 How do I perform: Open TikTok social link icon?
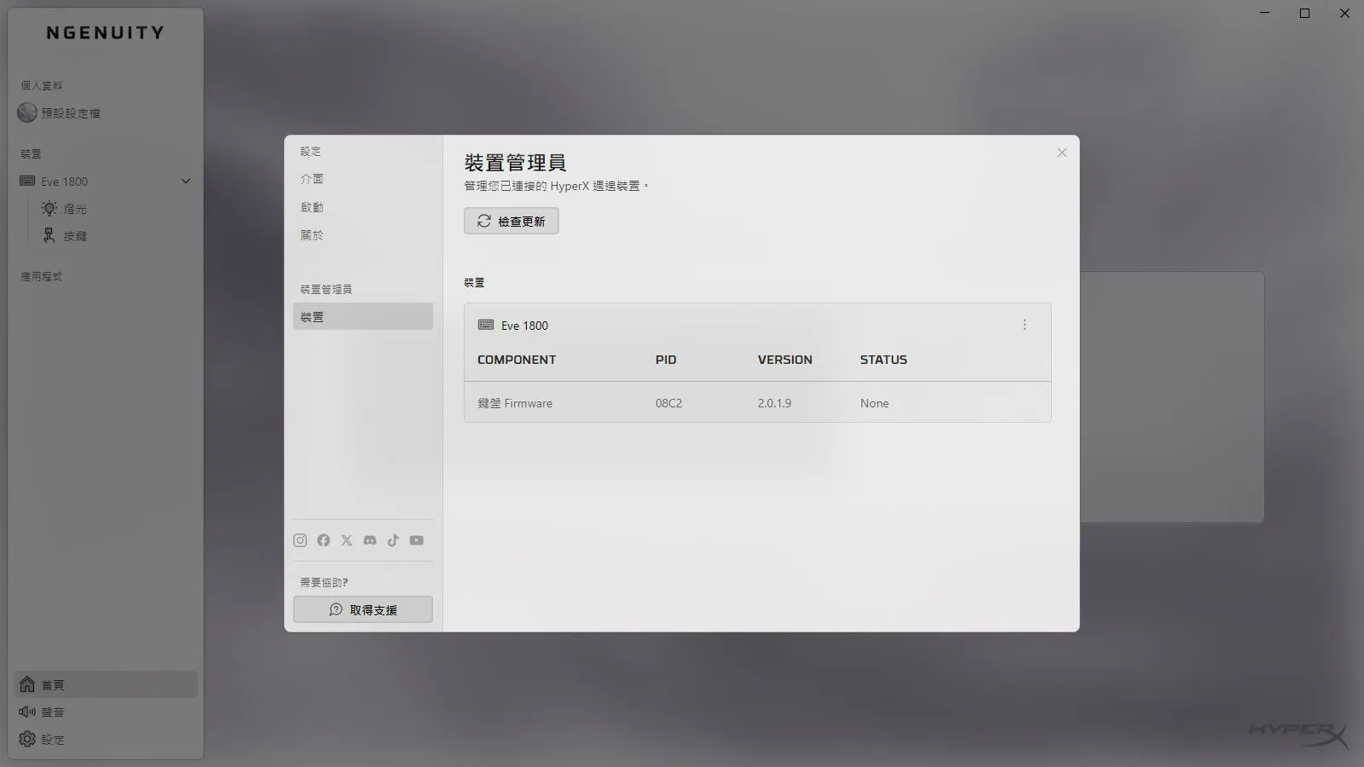click(x=393, y=540)
